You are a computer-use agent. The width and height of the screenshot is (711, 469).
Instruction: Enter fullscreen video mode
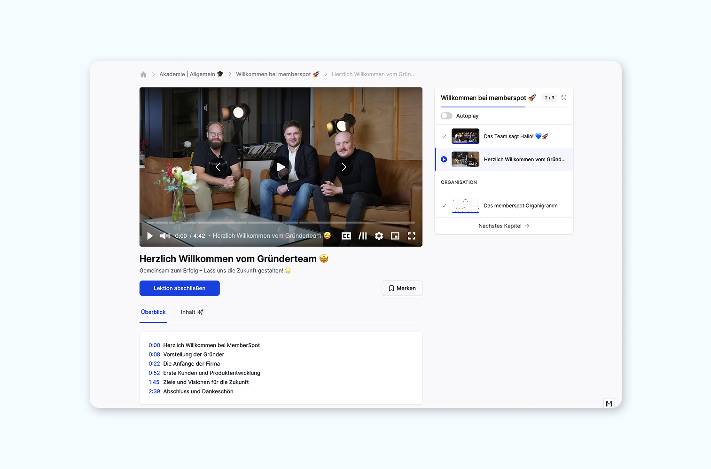pos(412,236)
